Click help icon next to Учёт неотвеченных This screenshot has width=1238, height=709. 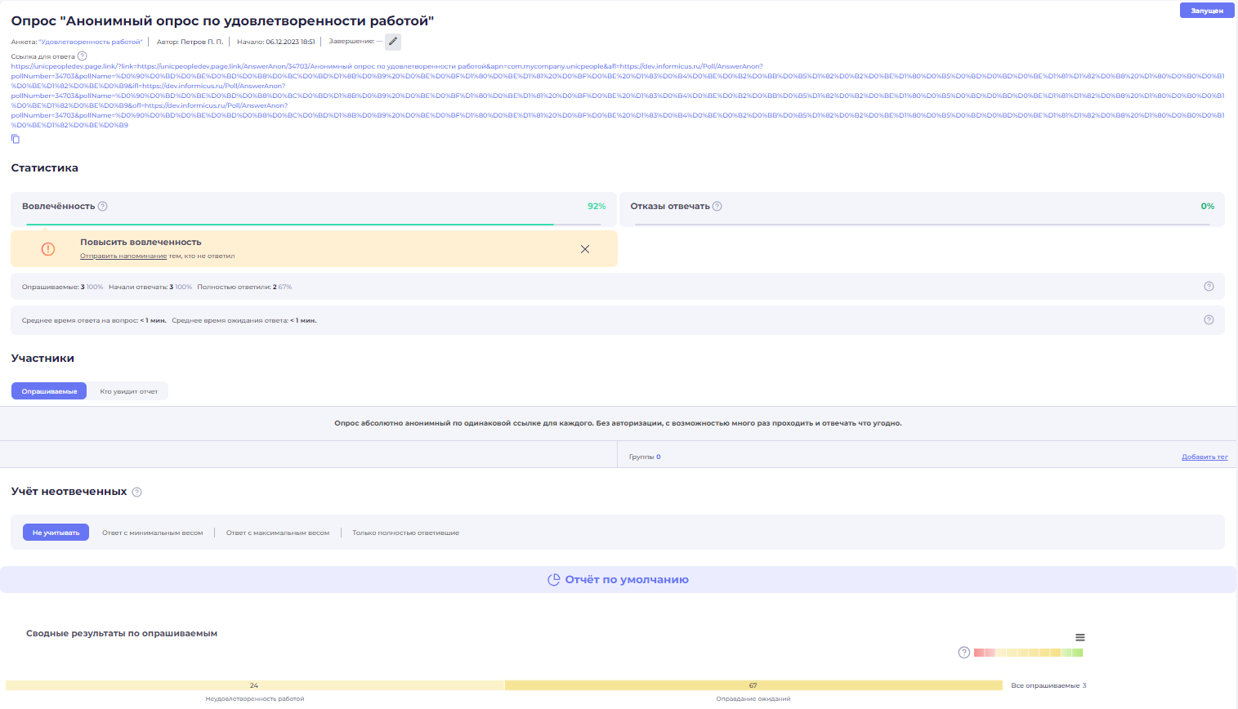137,493
